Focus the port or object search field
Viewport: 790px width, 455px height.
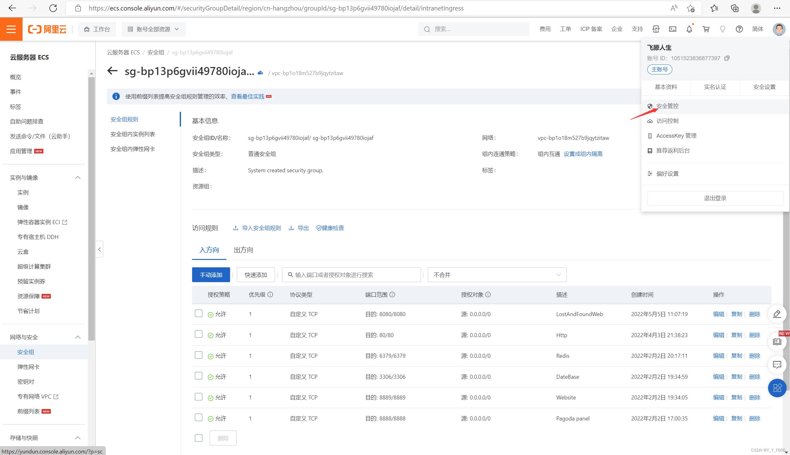tap(351, 275)
